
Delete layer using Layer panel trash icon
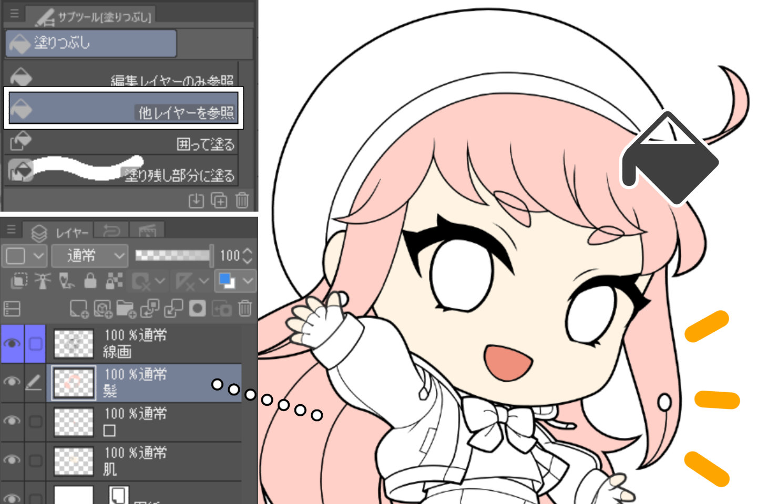tap(245, 308)
